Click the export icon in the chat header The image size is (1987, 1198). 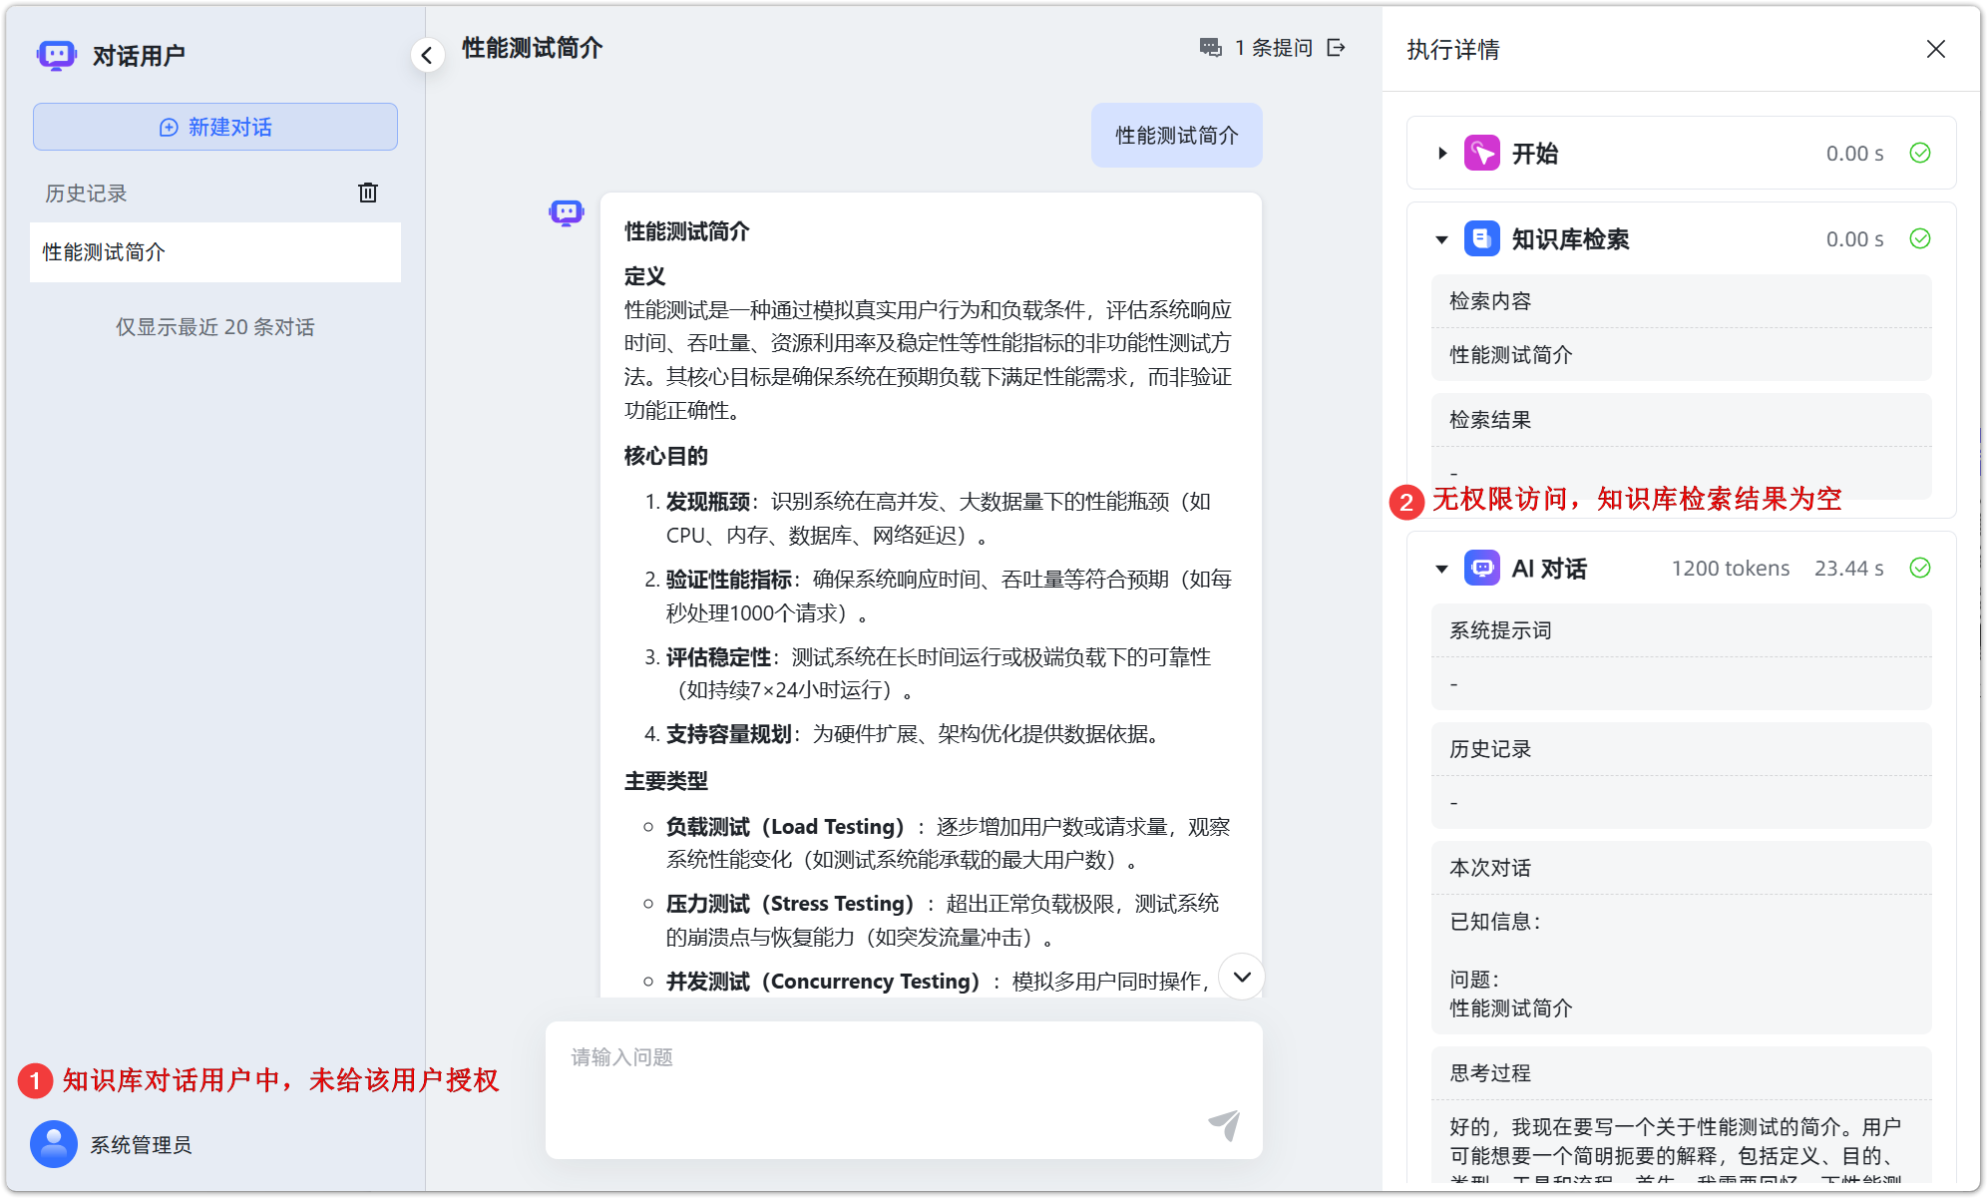click(x=1337, y=47)
